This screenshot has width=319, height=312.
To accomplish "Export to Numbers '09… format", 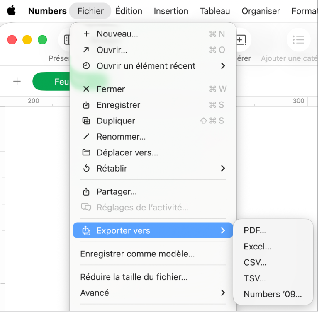I will 273,294.
